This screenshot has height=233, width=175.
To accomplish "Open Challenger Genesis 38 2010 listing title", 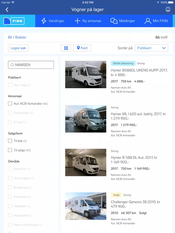I will point(136,204).
